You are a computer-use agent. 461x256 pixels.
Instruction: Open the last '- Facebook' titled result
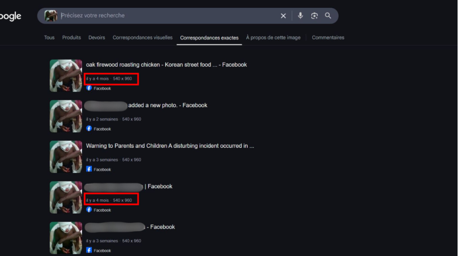(x=161, y=227)
